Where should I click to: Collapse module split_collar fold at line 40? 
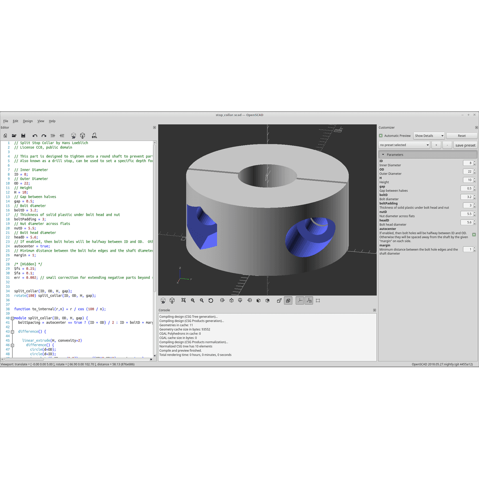12,318
